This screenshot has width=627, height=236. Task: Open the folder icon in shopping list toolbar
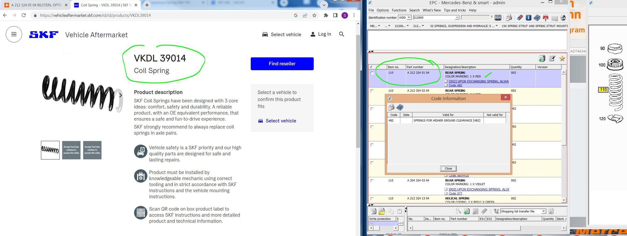[x=382, y=211]
